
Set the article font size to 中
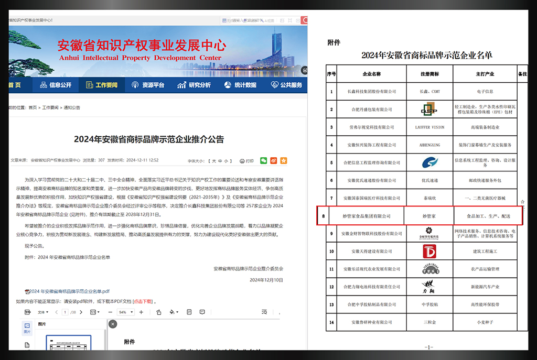pyautogui.click(x=220, y=161)
